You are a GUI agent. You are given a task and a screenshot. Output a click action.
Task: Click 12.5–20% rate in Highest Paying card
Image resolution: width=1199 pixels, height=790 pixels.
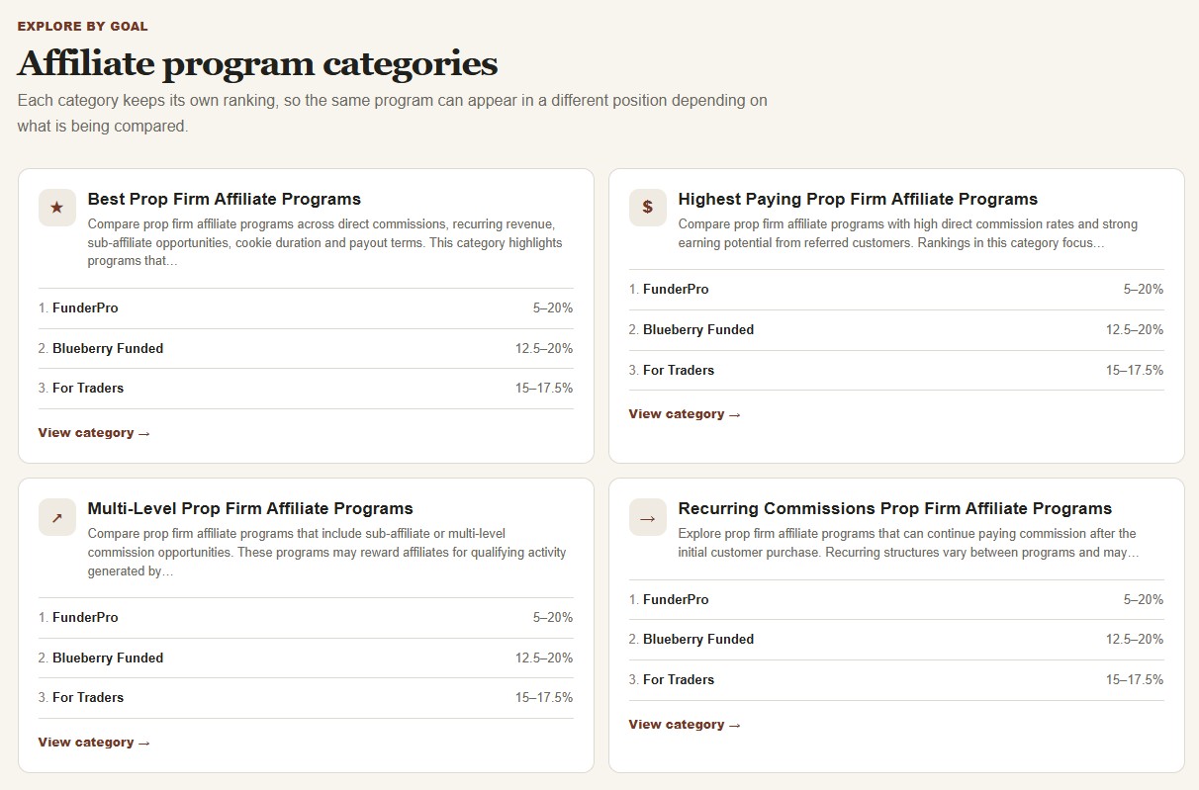coord(1135,329)
